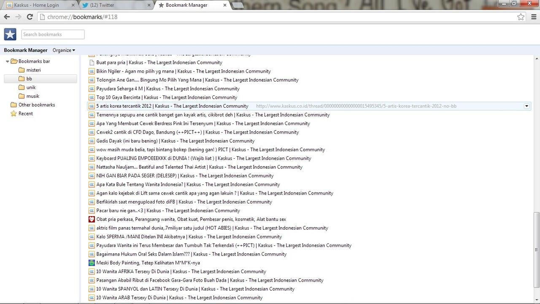Click favicon of Bikin Ngiler bookmark
The image size is (540, 304).
point(92,71)
